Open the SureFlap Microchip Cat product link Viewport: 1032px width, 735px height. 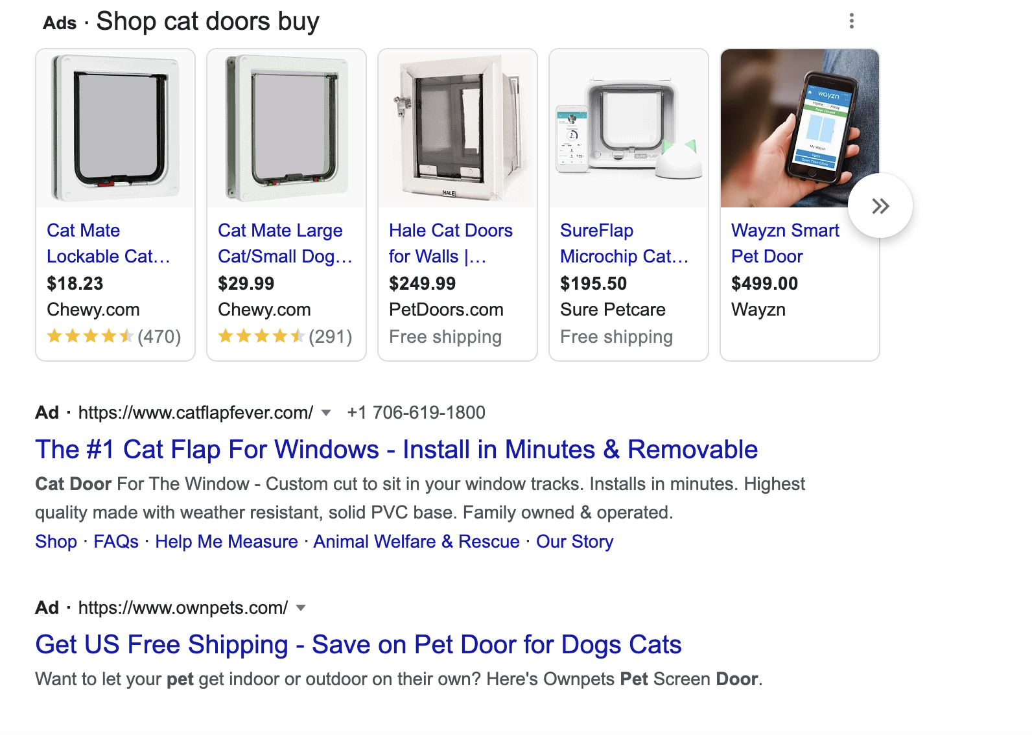click(x=624, y=243)
